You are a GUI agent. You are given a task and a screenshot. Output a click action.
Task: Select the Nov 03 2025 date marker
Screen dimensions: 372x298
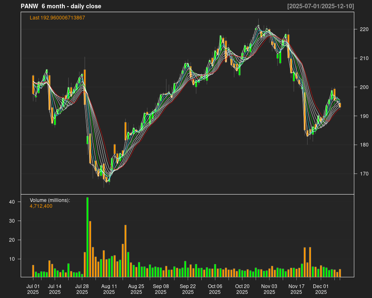point(269,289)
